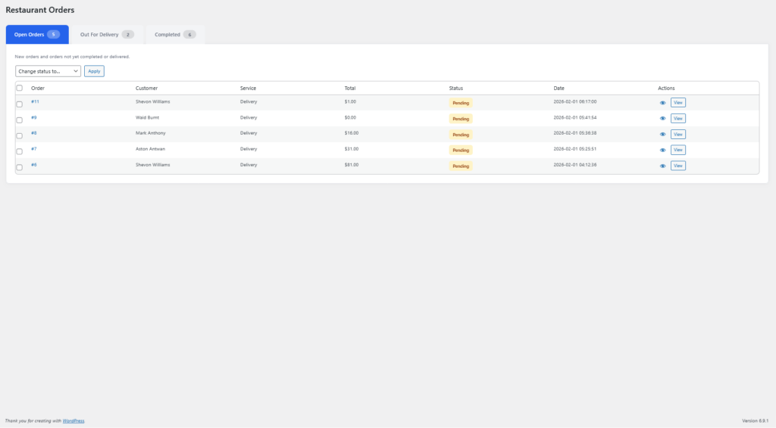Image resolution: width=776 pixels, height=428 pixels.
Task: Open order #8 link
Action: 34,133
